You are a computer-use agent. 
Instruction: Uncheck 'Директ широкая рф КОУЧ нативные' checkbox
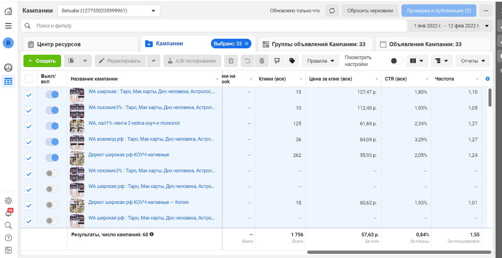(29, 158)
